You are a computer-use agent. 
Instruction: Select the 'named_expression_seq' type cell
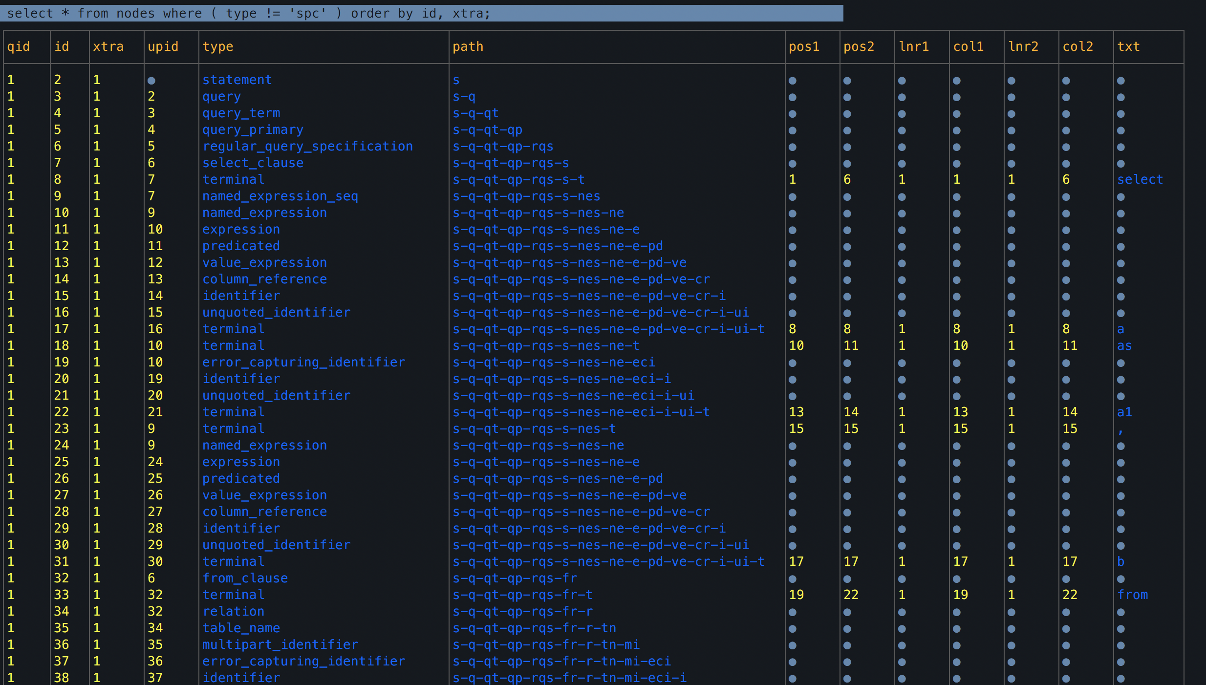pyautogui.click(x=280, y=196)
